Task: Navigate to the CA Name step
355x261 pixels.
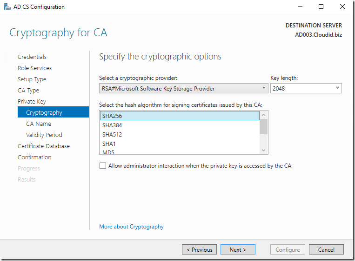Action: [x=39, y=124]
